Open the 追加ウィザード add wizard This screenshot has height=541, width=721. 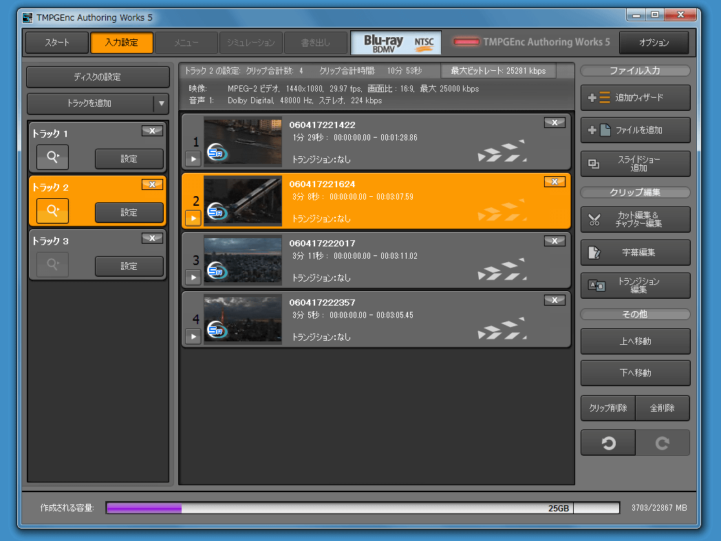click(635, 98)
